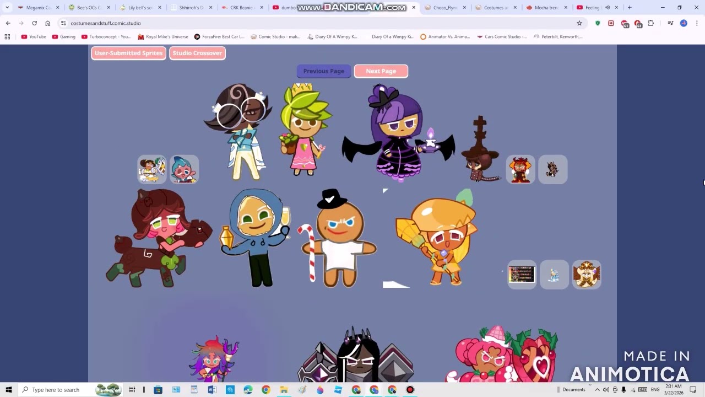Open the red devil cookie small thumbnail
Screen dimensions: 705x397
(520, 169)
